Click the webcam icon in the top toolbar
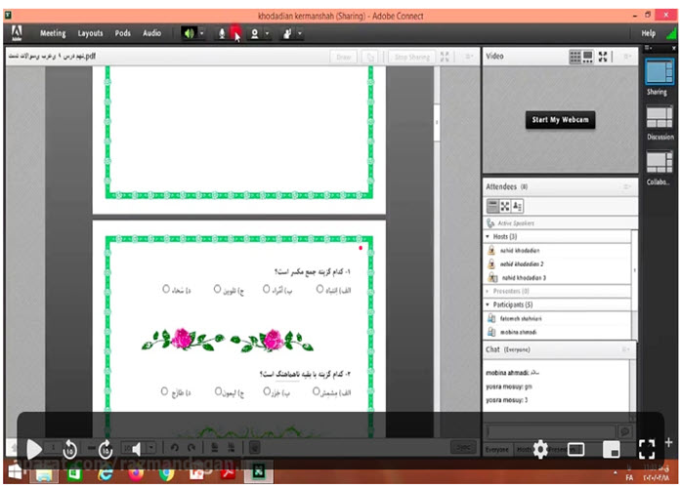The height and width of the screenshot is (486, 680). point(255,33)
